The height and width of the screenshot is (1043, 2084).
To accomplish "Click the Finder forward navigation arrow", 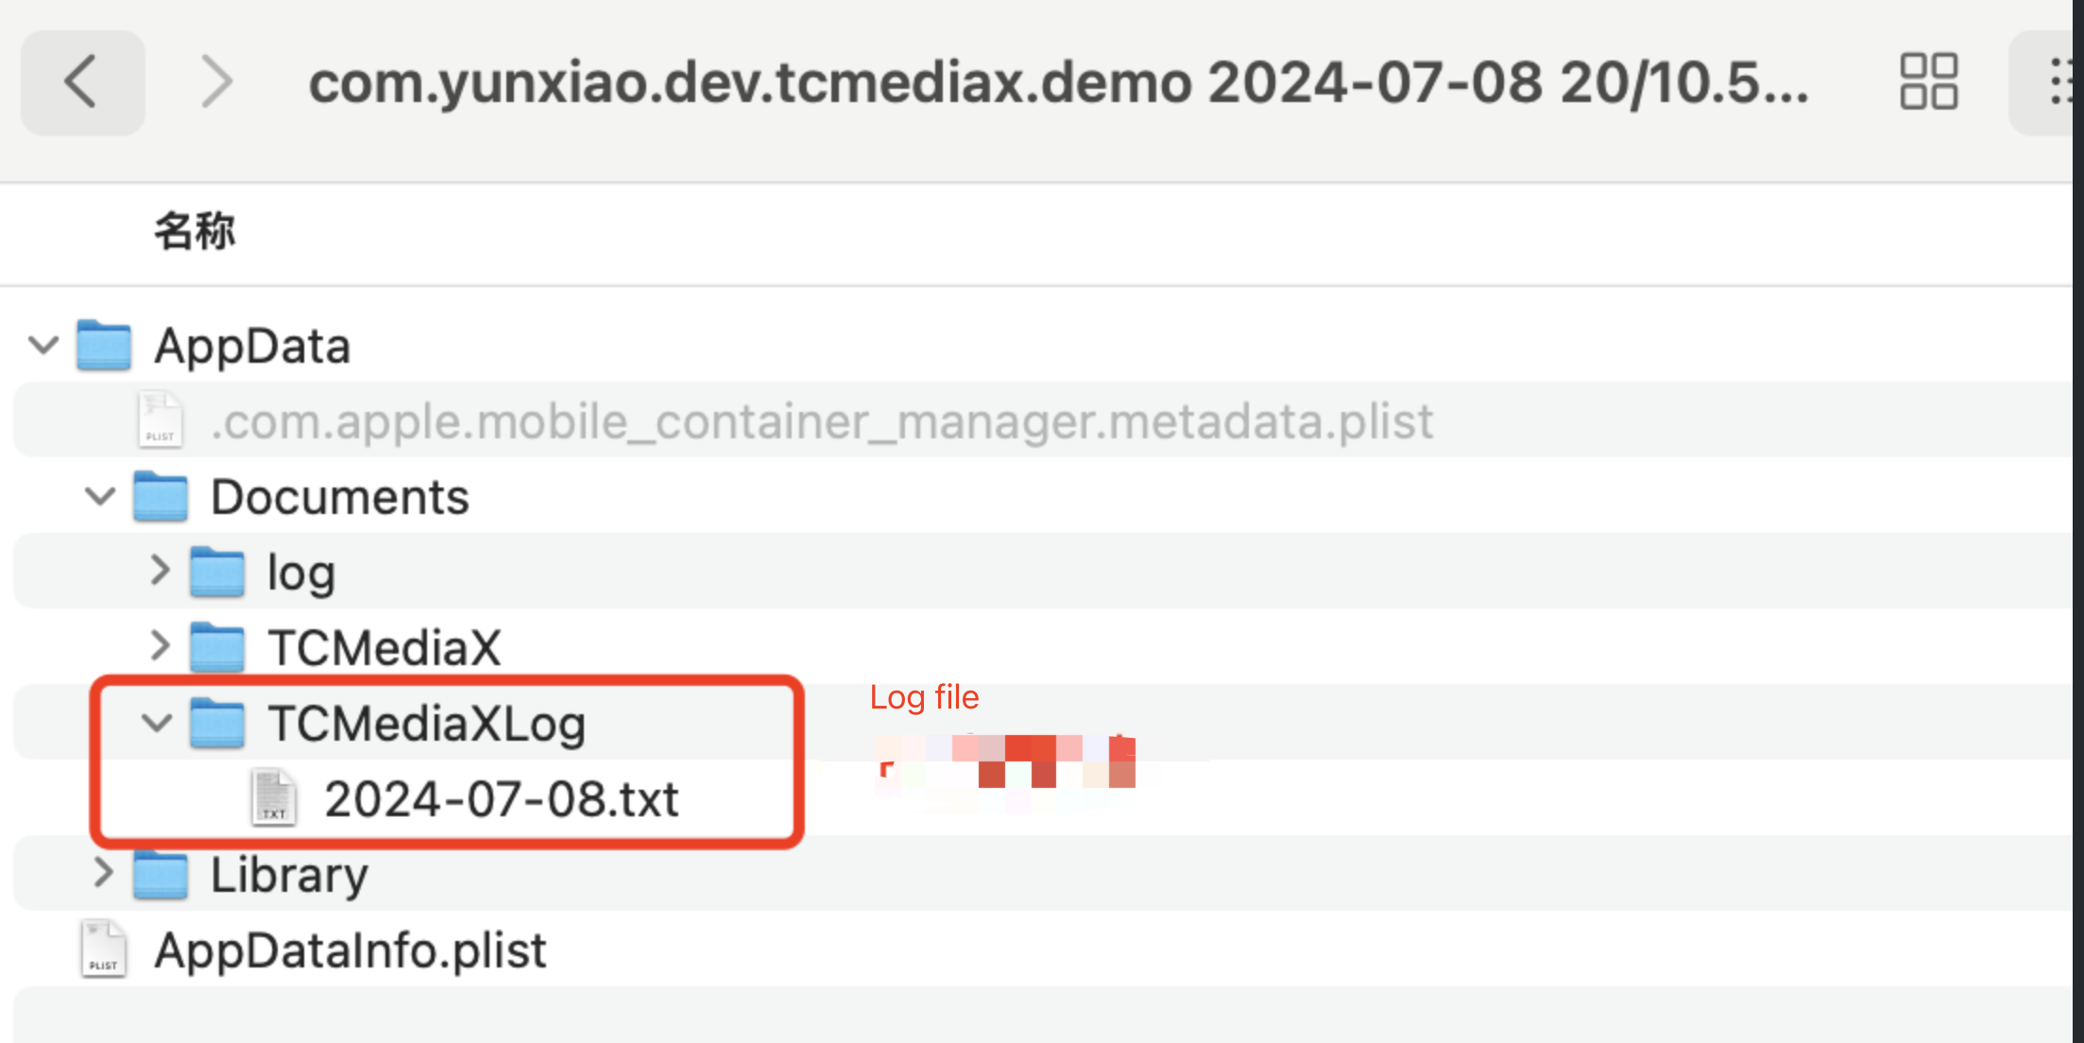I will (216, 82).
